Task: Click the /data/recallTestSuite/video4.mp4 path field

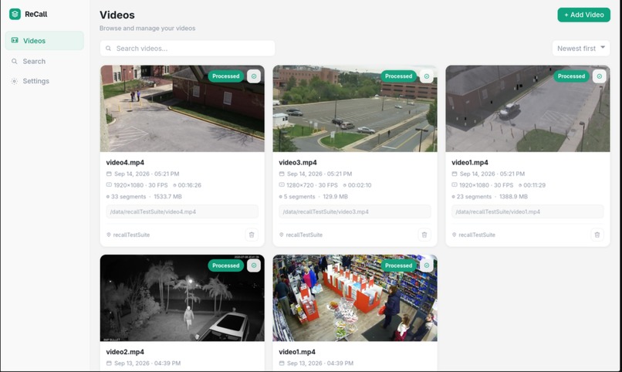Action: [182, 211]
